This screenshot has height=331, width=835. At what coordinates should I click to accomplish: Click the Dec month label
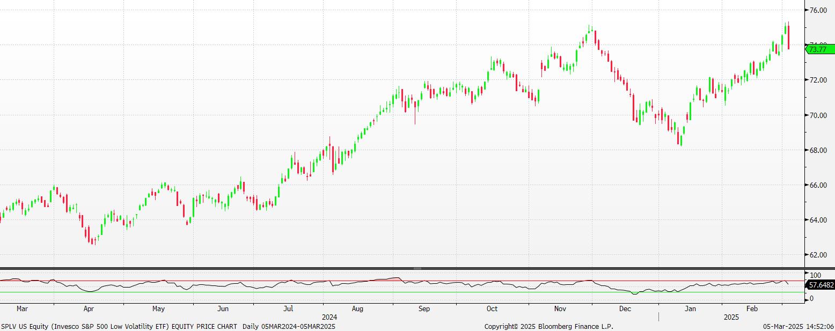coord(625,309)
